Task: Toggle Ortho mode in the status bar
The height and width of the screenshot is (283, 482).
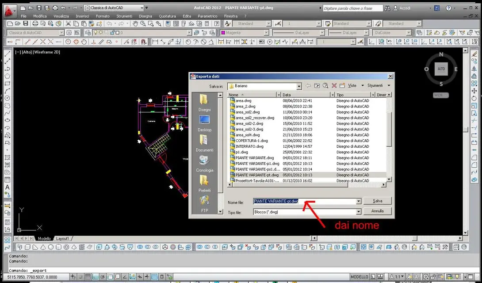Action: coord(95,277)
